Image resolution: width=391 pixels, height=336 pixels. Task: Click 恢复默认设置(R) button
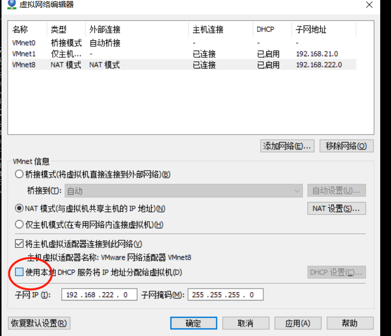point(39,323)
